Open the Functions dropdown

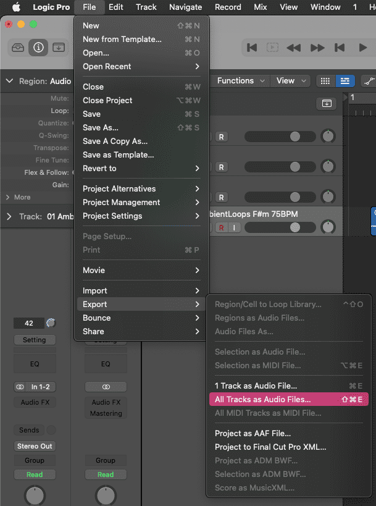(x=241, y=81)
